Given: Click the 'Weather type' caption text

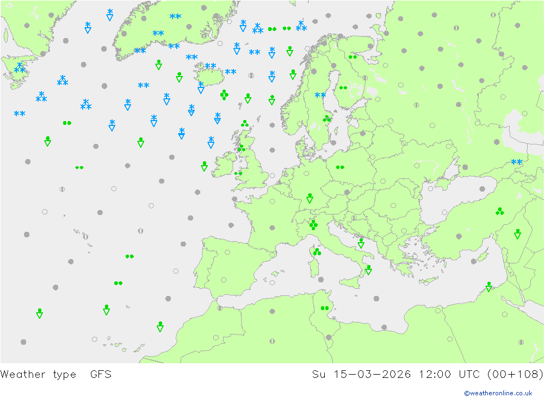Looking at the screenshot, I should coord(38,375).
